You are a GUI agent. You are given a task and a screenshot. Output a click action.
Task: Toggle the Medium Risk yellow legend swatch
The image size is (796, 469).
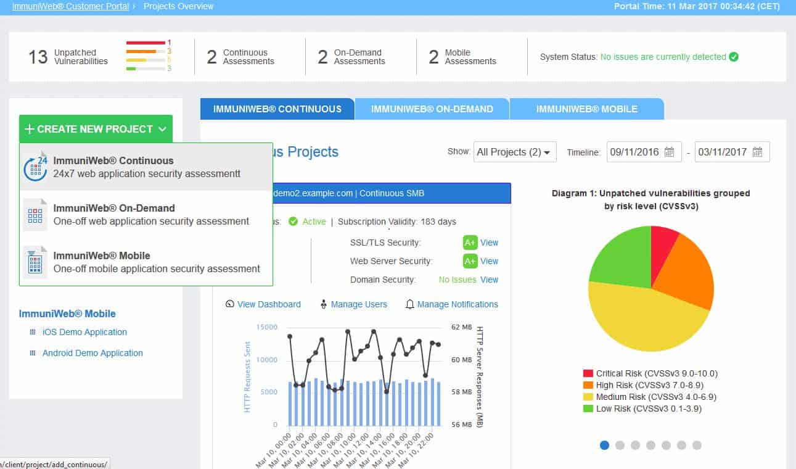[588, 397]
